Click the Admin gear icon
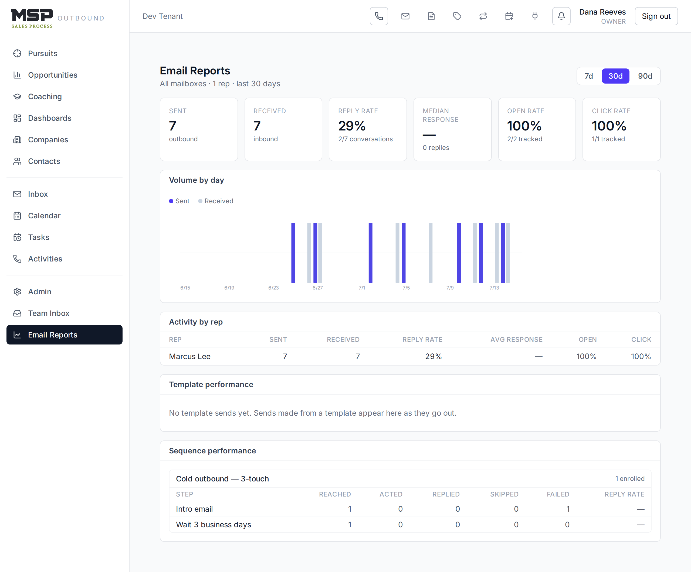This screenshot has width=691, height=572. [17, 292]
